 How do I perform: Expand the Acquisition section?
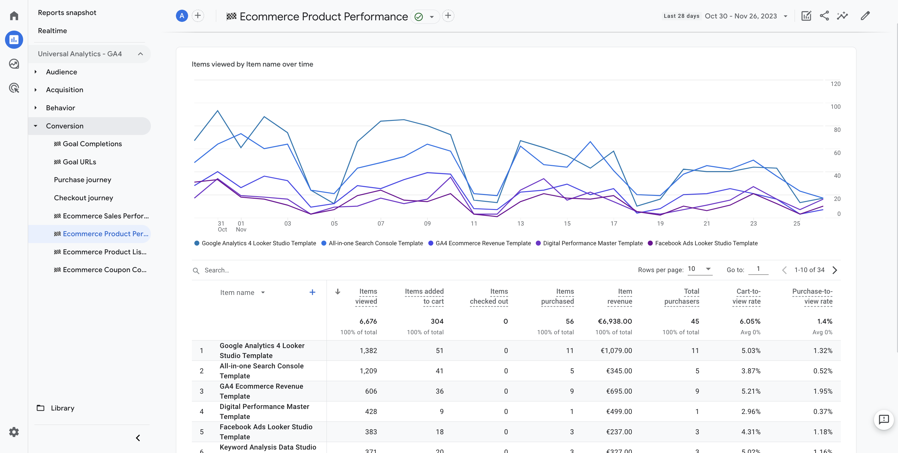point(36,90)
